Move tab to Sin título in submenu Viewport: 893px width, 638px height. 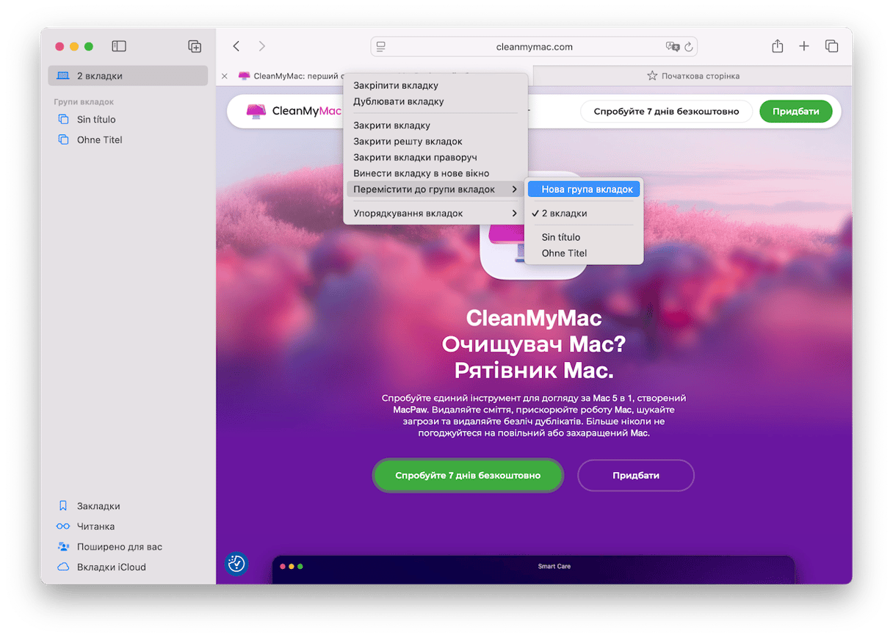(584, 237)
